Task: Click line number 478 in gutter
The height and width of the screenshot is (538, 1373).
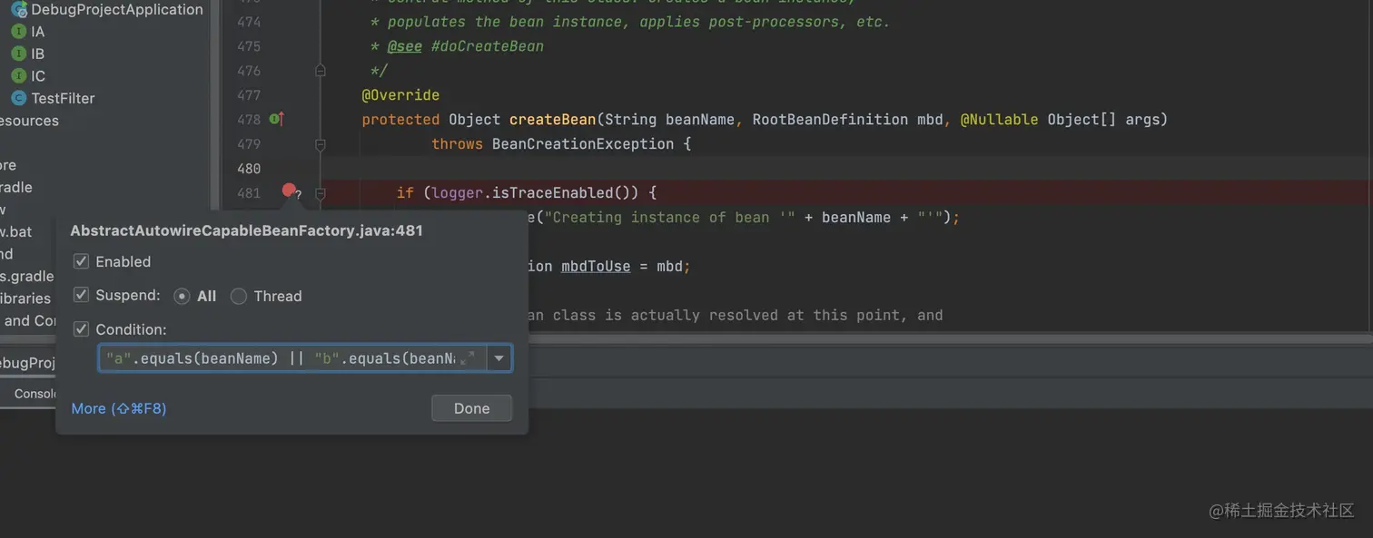Action: tap(249, 120)
